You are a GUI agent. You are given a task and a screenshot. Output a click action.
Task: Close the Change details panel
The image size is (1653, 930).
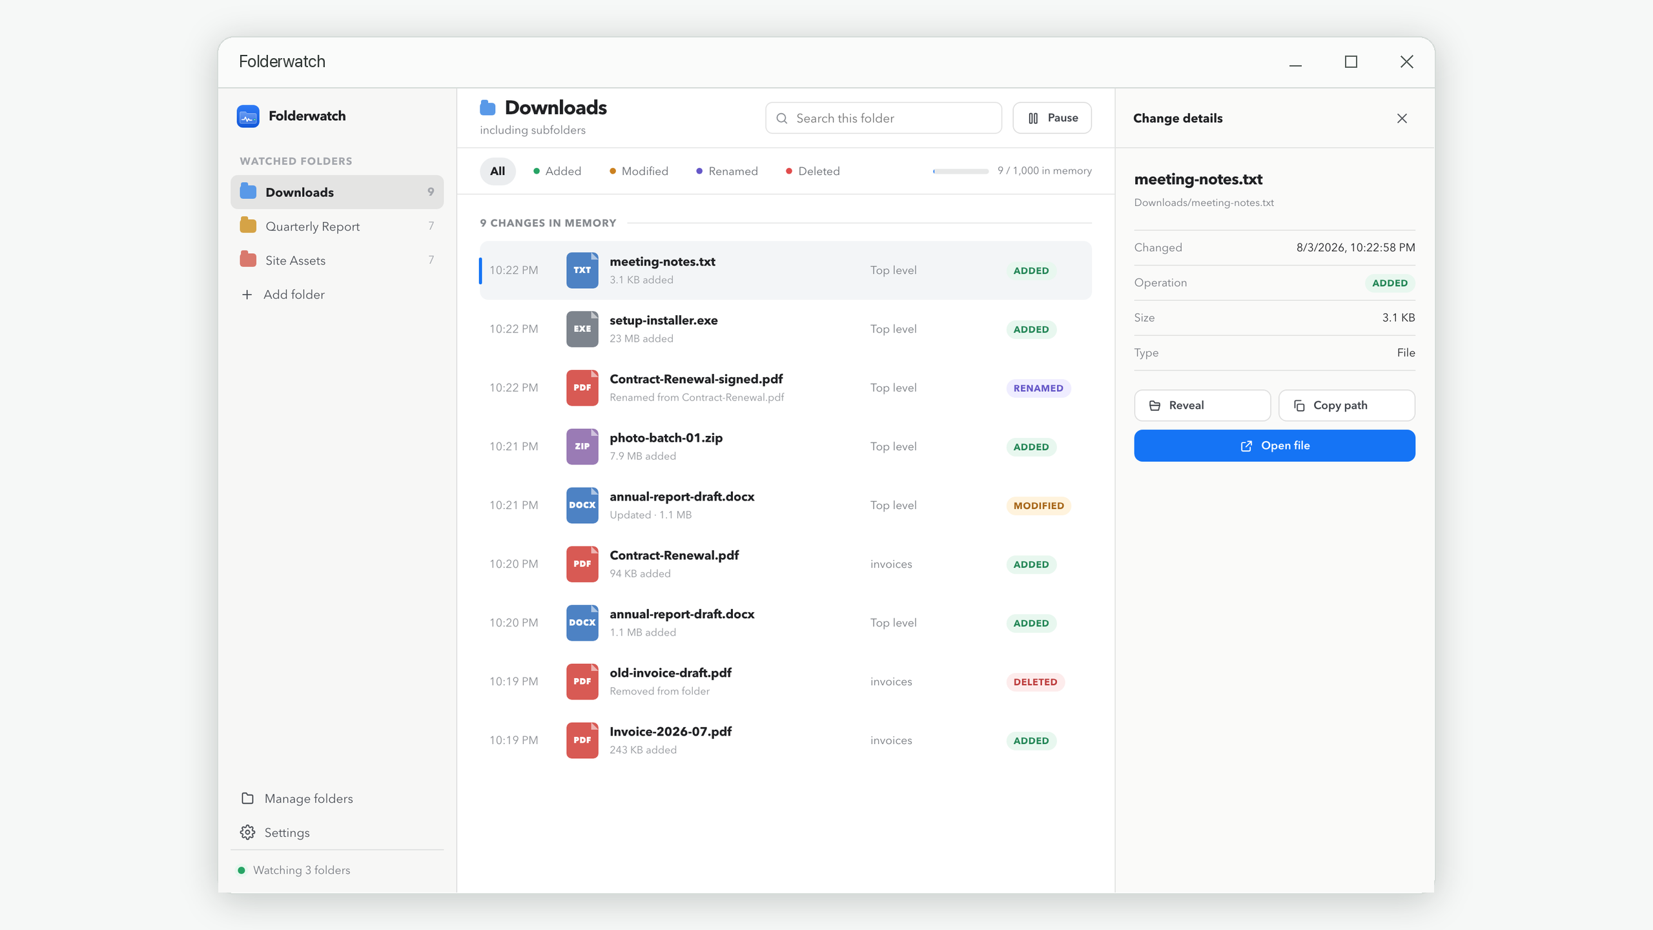coord(1402,118)
